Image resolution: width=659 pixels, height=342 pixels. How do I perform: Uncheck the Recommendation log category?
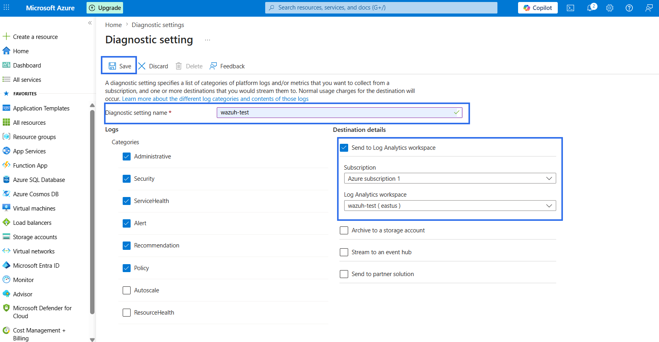(x=127, y=245)
